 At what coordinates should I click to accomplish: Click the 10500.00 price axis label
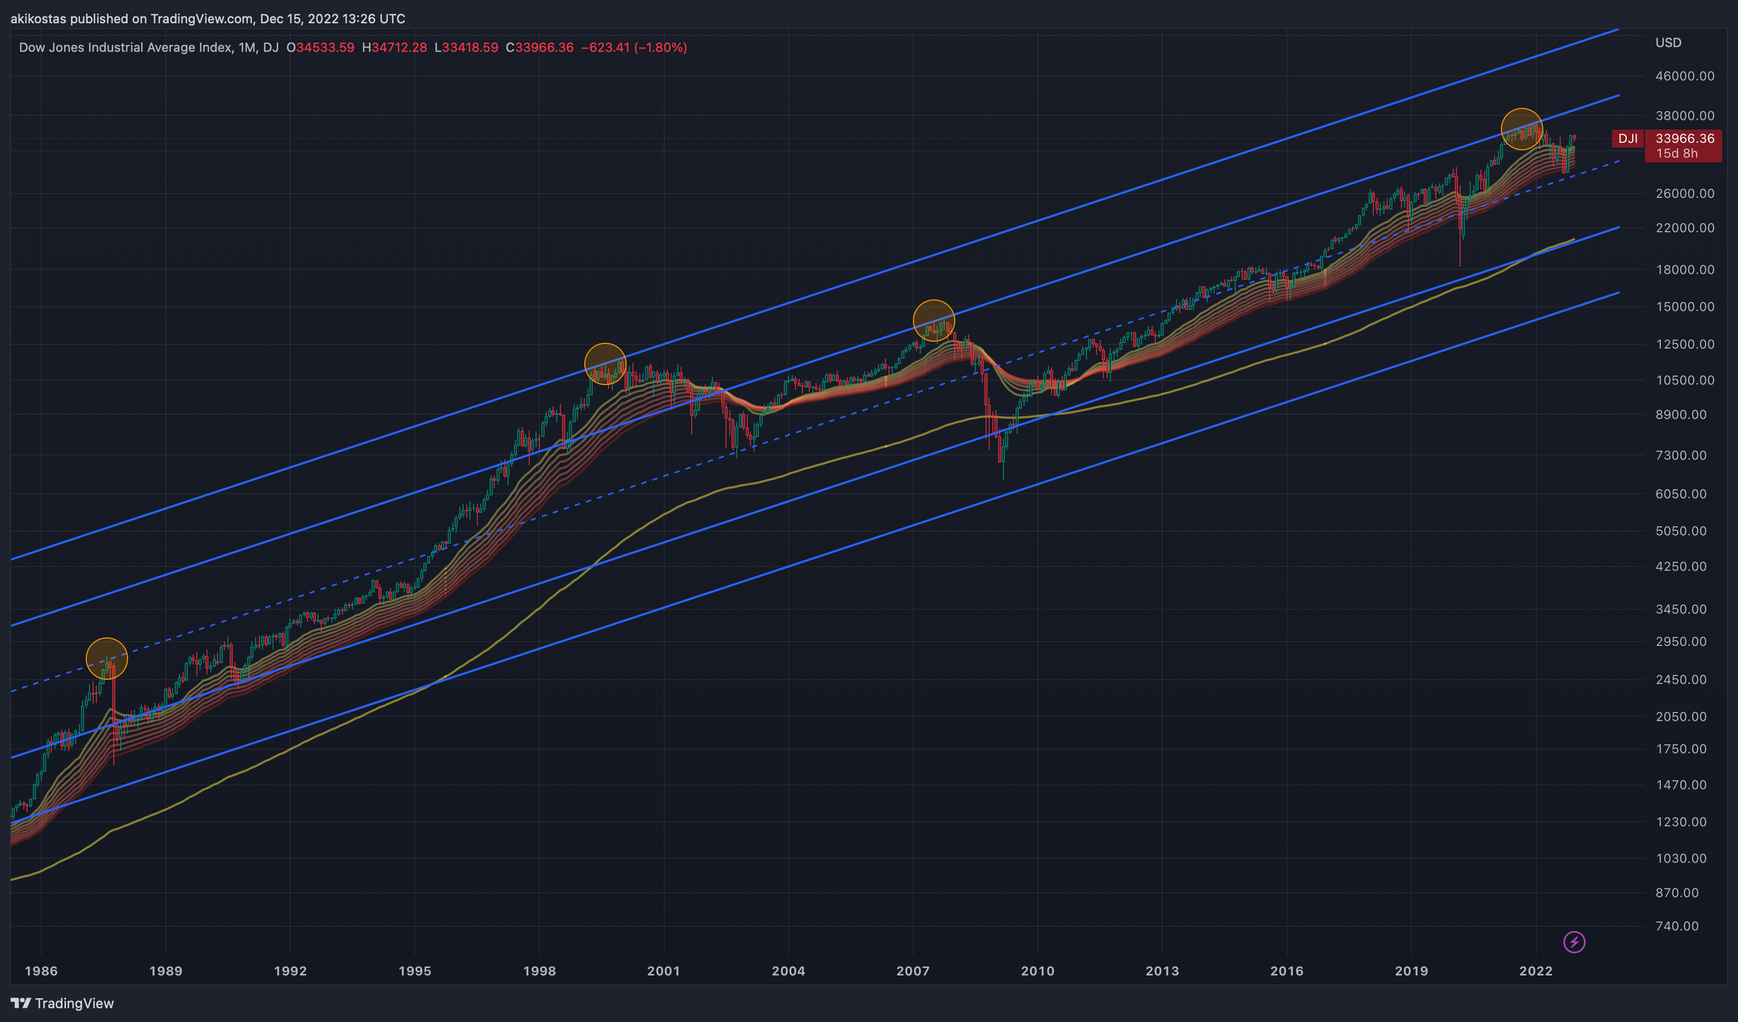1685,380
